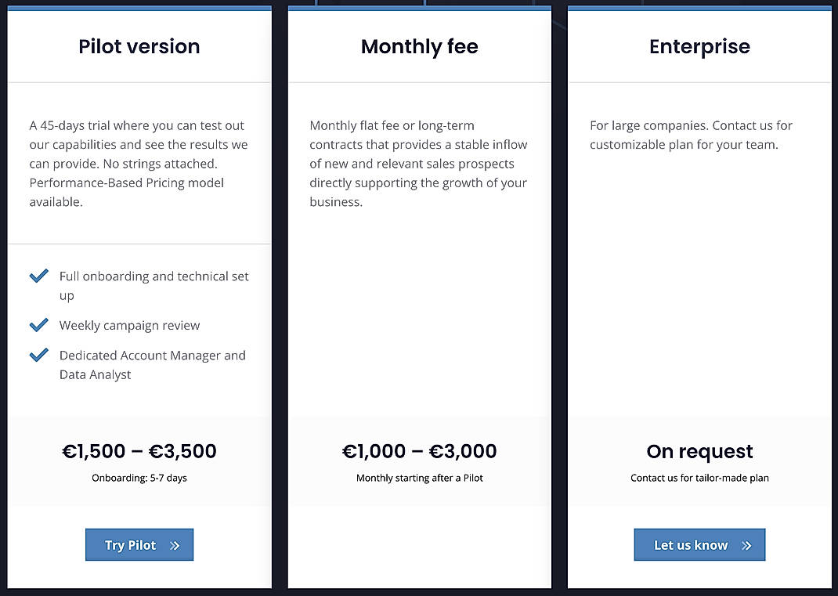Screen dimensions: 838x596
Task: Click the €1,000 – €3,000 price text
Action: (419, 451)
